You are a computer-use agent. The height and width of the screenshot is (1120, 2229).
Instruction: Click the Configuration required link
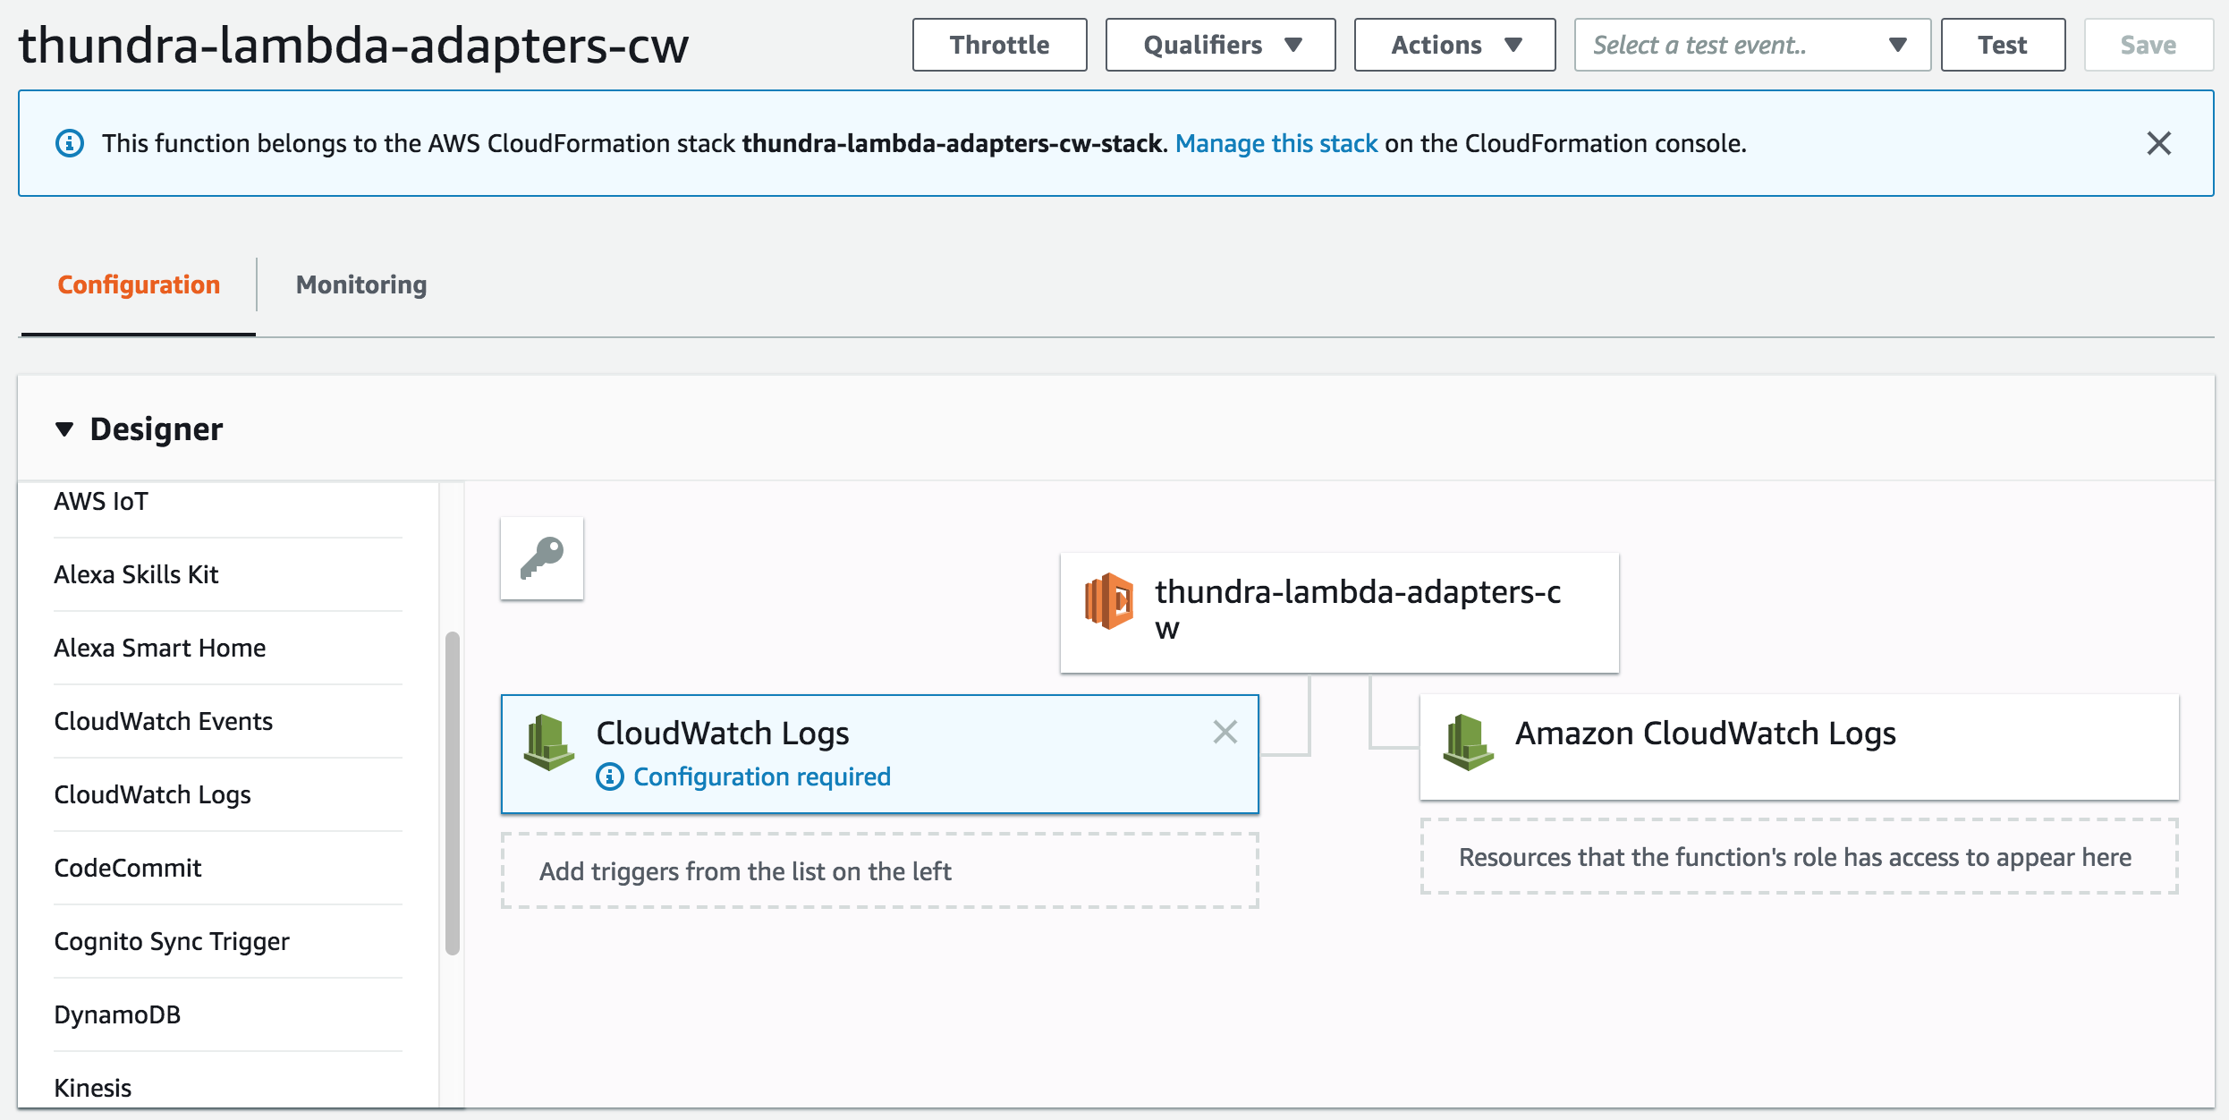tap(762, 776)
